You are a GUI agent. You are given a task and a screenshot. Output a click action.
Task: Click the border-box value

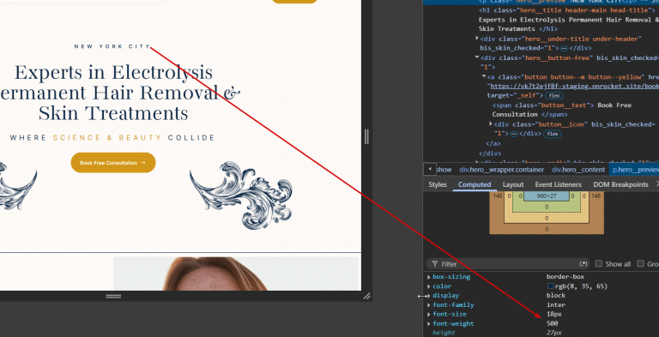point(565,277)
